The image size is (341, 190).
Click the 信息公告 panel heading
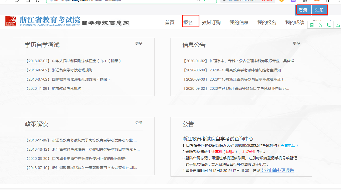(x=194, y=45)
